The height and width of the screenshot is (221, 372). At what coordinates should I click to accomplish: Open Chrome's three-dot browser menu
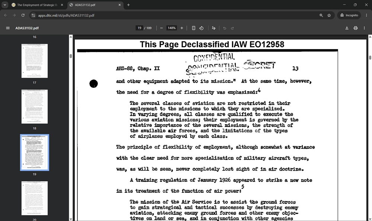pyautogui.click(x=366, y=15)
